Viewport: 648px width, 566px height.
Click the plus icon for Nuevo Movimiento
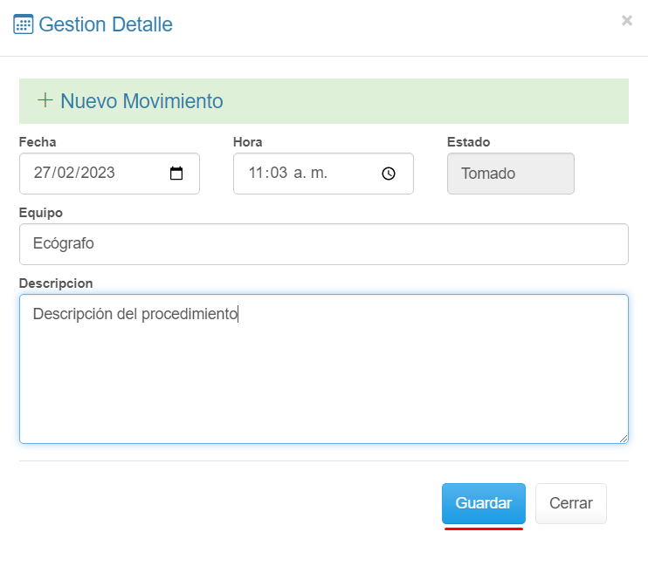coord(45,100)
